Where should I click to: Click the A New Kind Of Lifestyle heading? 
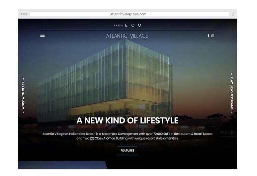[x=128, y=121]
